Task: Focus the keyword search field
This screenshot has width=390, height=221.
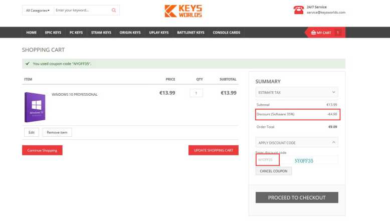Action: point(82,10)
